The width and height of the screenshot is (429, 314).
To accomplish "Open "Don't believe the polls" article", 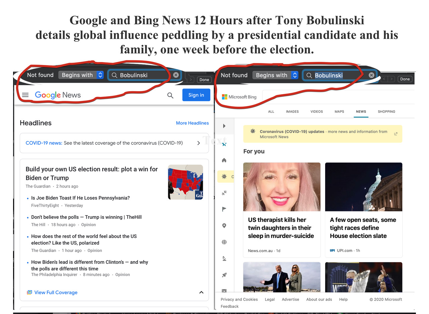I will click(x=86, y=217).
